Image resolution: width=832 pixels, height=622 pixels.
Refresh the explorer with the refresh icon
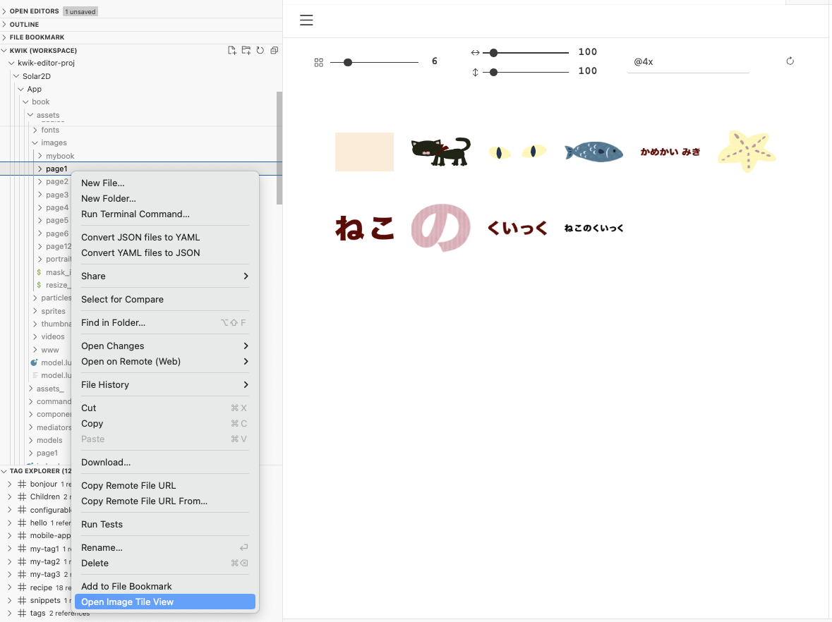click(x=260, y=51)
